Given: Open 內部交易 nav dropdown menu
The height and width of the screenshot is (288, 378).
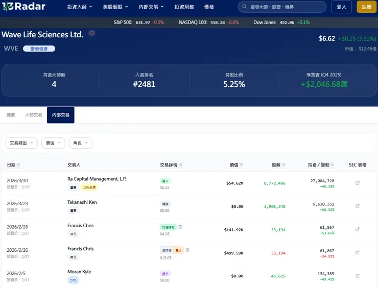Looking at the screenshot, I should (x=151, y=7).
